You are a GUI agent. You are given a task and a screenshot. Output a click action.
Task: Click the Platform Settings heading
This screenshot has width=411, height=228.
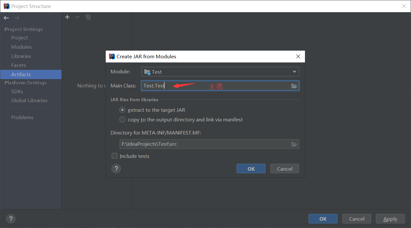(26, 83)
